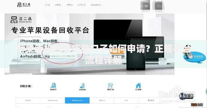
Task: Open the 苹果资讯 nav item
Action: tap(69, 5)
